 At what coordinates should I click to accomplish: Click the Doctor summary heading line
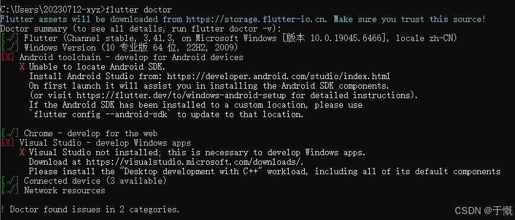coord(141,29)
